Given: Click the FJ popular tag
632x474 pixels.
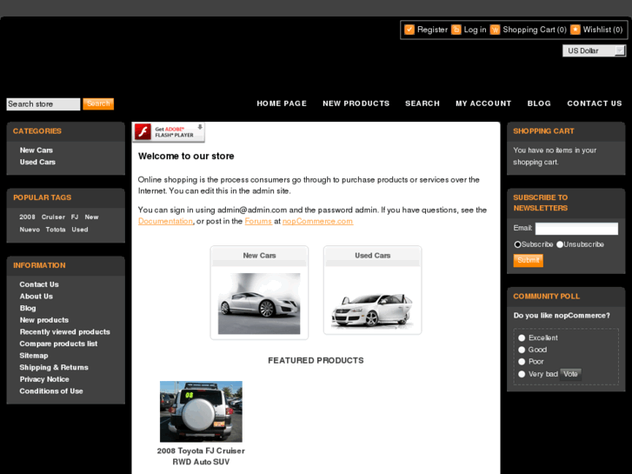Looking at the screenshot, I should pos(75,217).
